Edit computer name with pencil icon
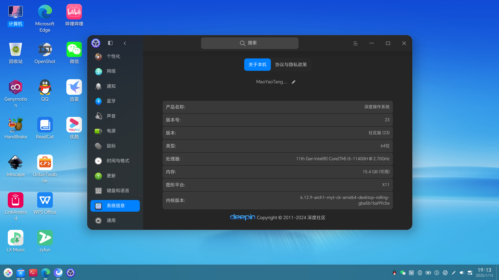This screenshot has width=499, height=280. point(293,82)
